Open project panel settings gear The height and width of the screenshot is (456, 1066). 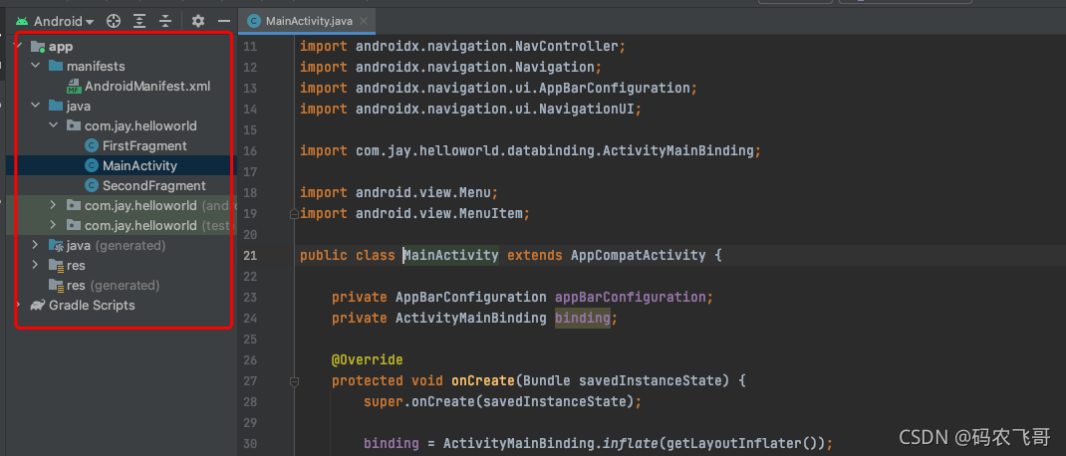197,21
